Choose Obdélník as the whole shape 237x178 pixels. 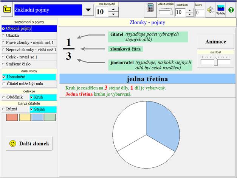[15, 97]
